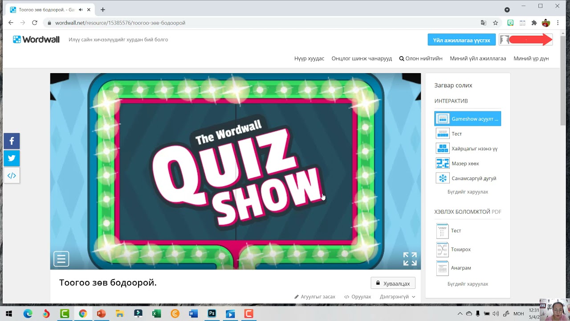Viewport: 570px width, 321px height.
Task: Click the МОН language indicator
Action: tap(519, 314)
